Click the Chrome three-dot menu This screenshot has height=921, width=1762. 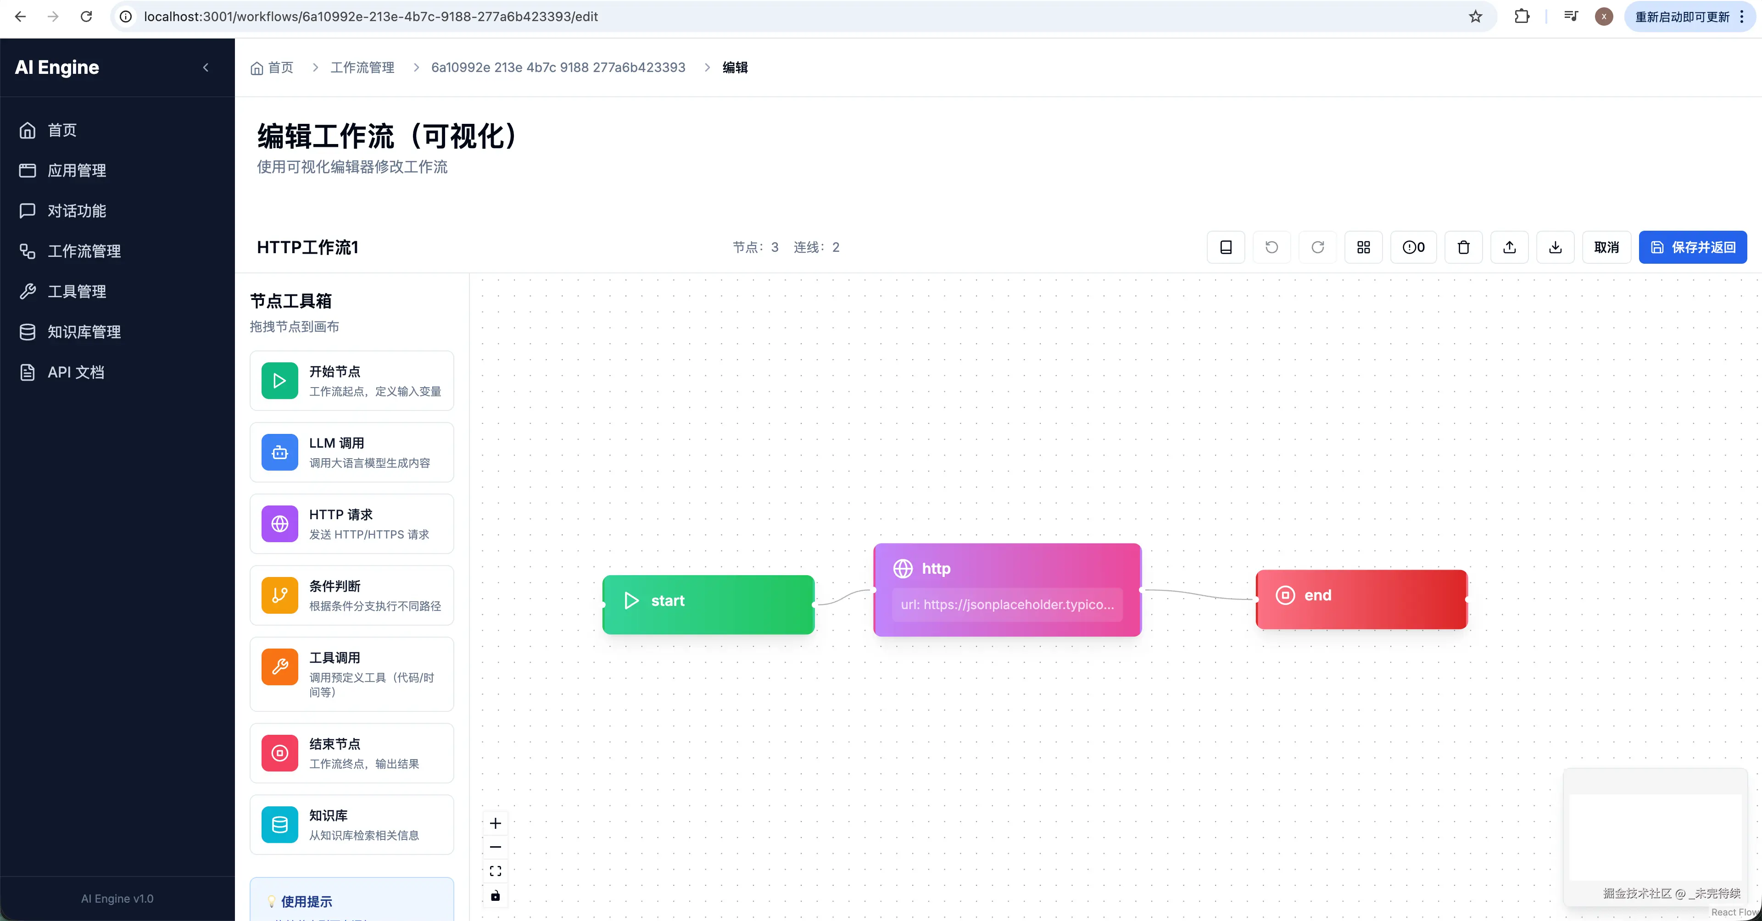click(1741, 17)
